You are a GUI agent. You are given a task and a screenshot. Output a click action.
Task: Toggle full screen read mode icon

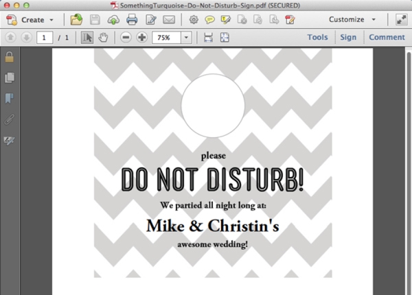tap(402, 20)
